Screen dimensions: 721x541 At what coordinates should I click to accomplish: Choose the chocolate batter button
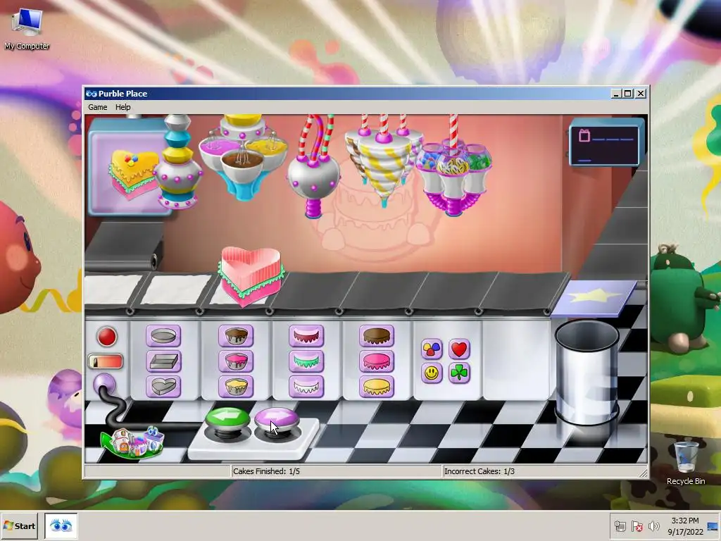pos(236,336)
